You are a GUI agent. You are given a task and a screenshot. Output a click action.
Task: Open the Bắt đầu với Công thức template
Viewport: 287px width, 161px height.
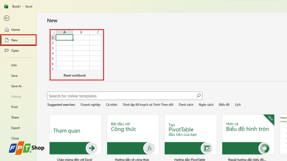(x=133, y=135)
